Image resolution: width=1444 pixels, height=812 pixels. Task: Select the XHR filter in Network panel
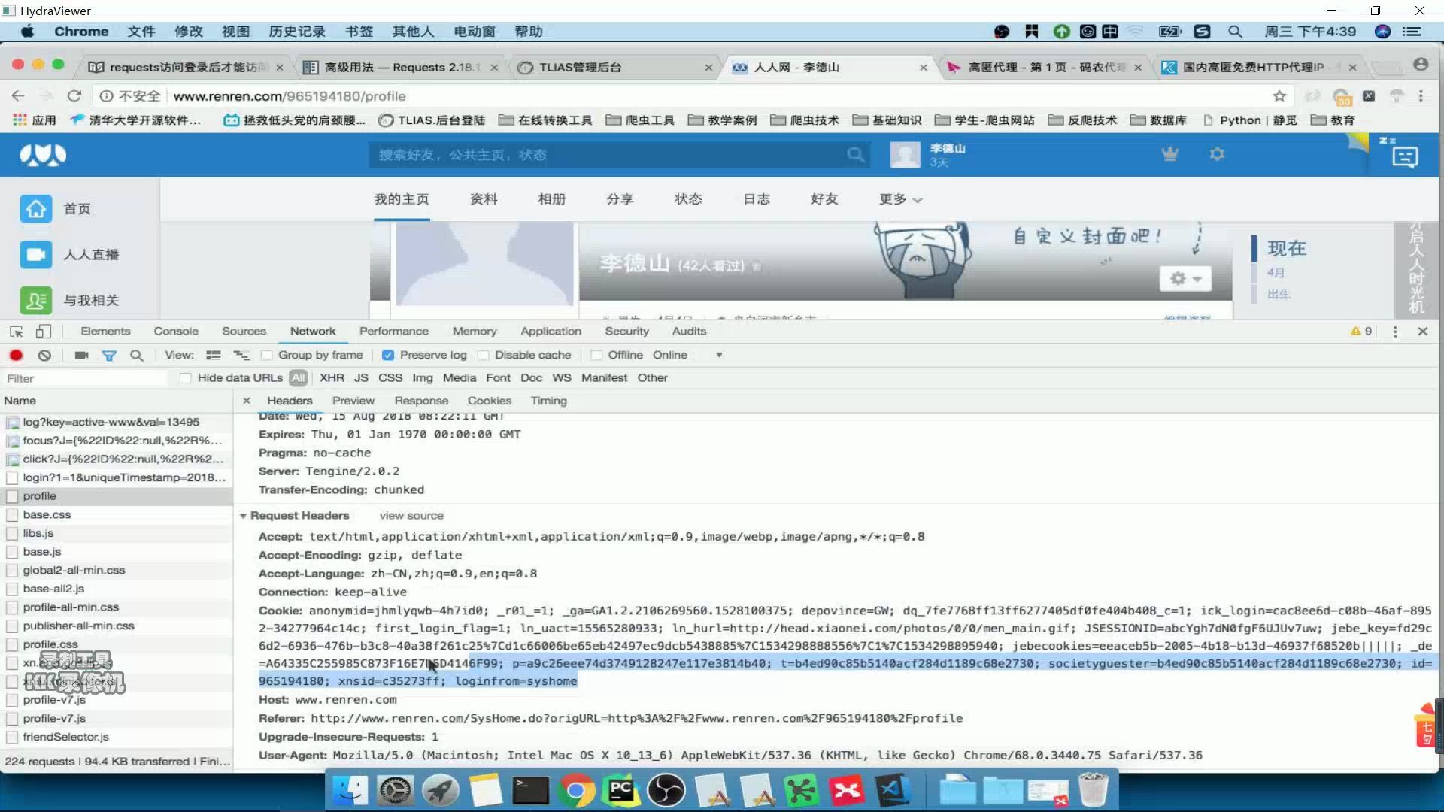point(331,377)
